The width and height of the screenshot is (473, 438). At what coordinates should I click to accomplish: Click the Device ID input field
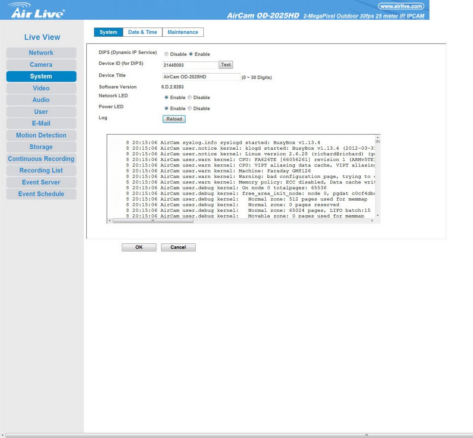[x=190, y=65]
